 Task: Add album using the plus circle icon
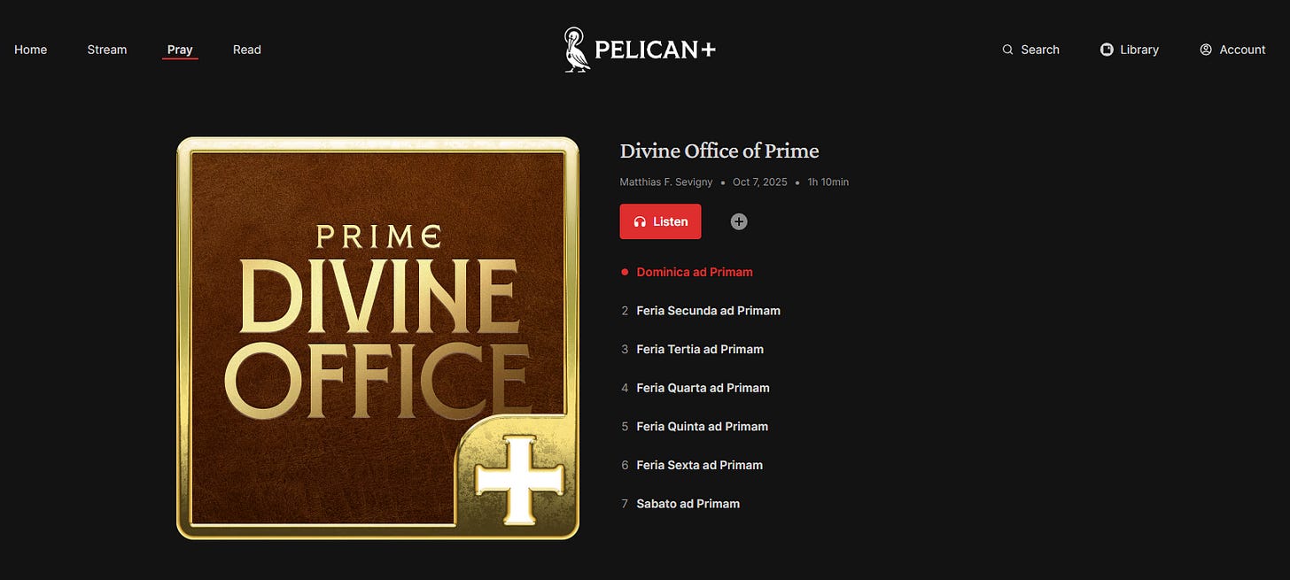tap(739, 221)
